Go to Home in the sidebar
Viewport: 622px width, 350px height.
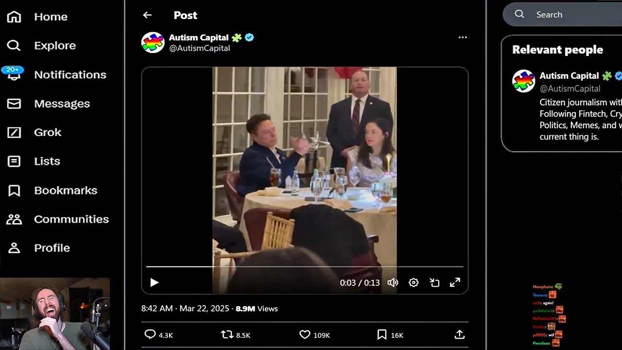coord(51,17)
